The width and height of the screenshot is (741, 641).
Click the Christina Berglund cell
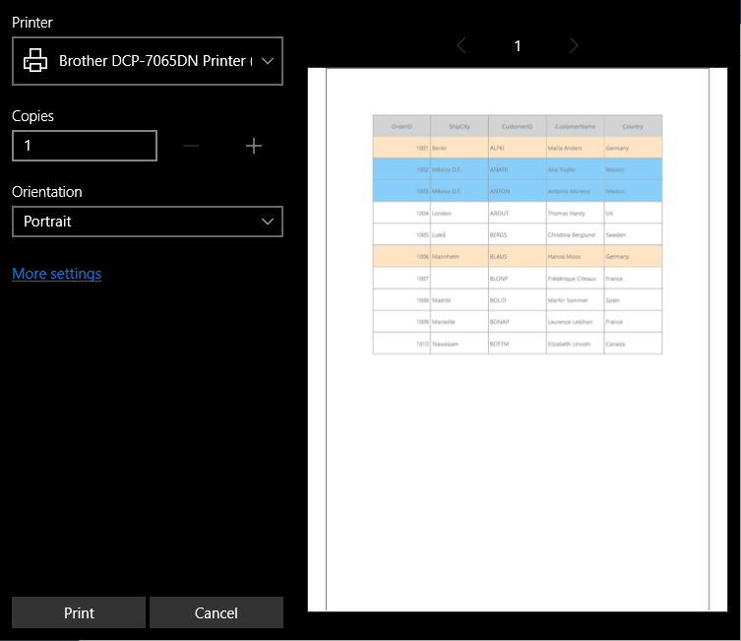(575, 235)
